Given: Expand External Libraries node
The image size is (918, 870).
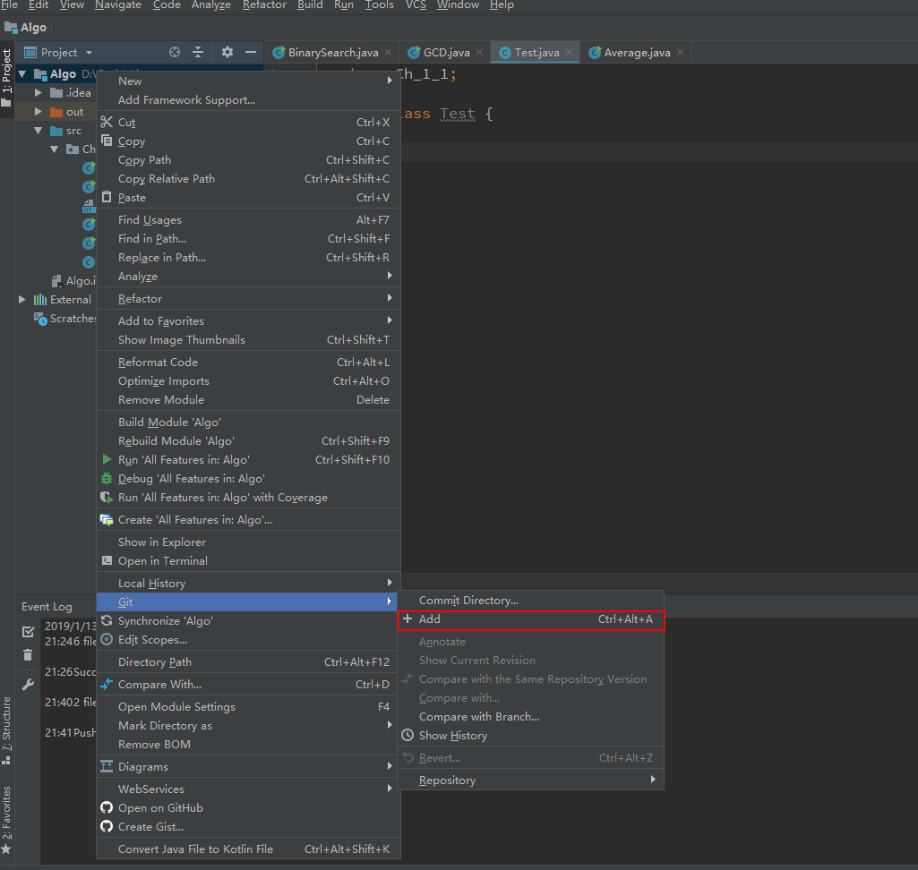Looking at the screenshot, I should (22, 300).
